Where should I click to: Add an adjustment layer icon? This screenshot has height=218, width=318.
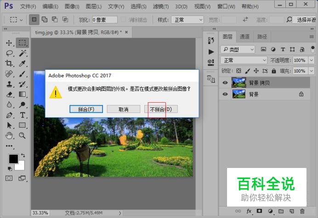(270, 211)
